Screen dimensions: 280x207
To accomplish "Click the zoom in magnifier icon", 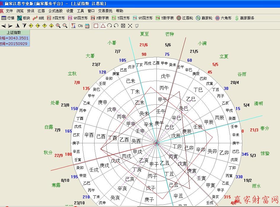I will click(x=58, y=26).
